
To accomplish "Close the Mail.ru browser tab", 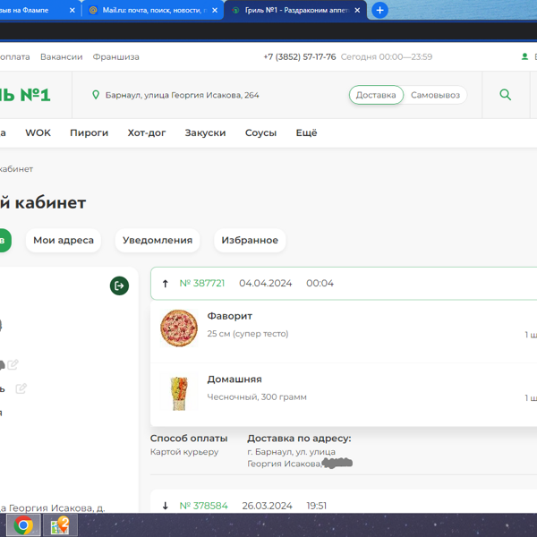I will coord(215,10).
